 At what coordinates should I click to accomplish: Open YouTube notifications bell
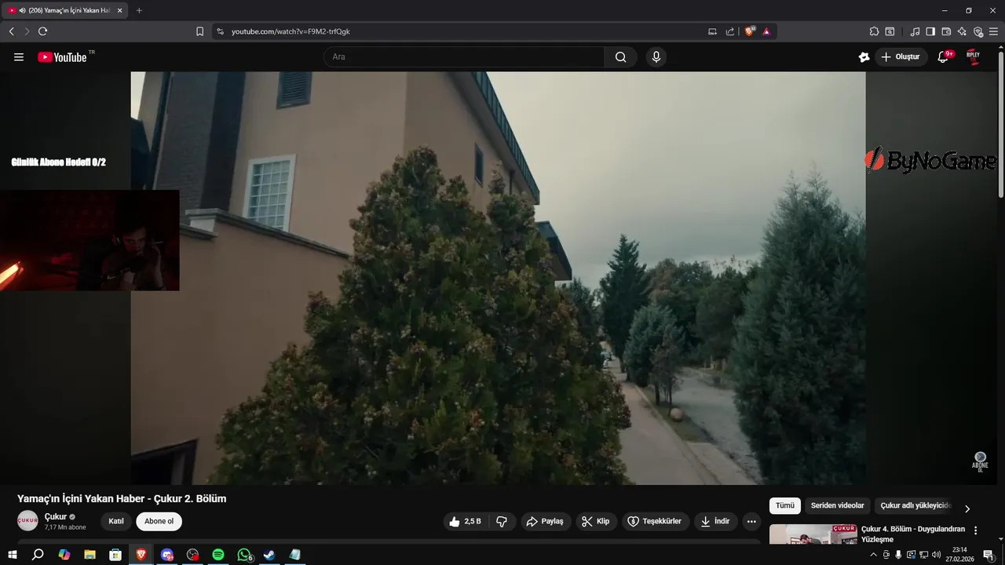pyautogui.click(x=944, y=56)
